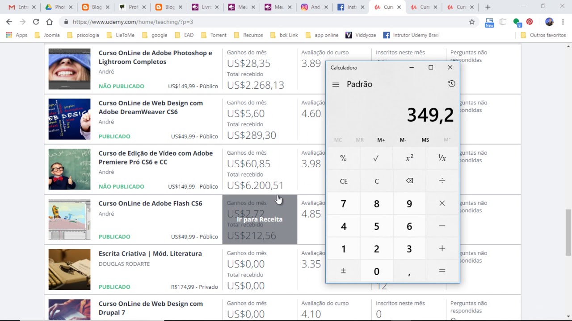Open the Instrutor Udemy Brasil bookmark

[x=411, y=35]
